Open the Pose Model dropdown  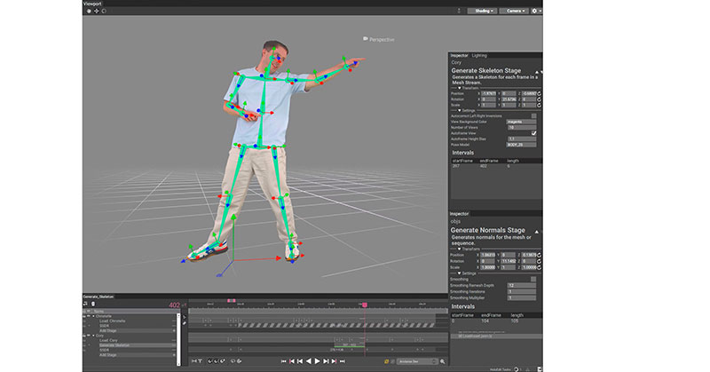522,144
